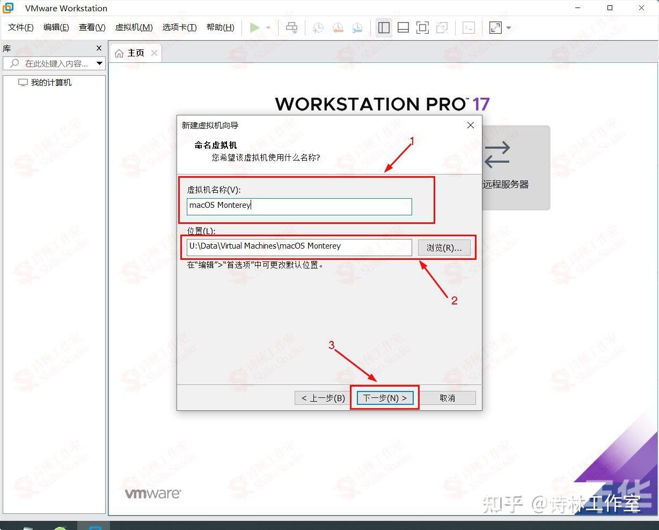Open the Snapshot Manager wrench icon
The height and width of the screenshot is (530, 659).
(357, 27)
